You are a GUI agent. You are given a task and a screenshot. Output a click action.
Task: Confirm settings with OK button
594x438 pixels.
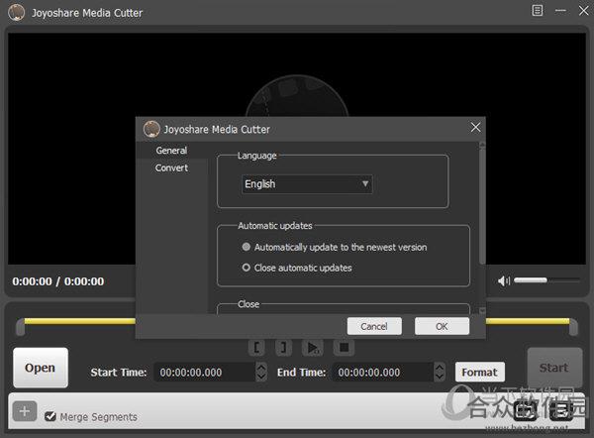tap(442, 326)
